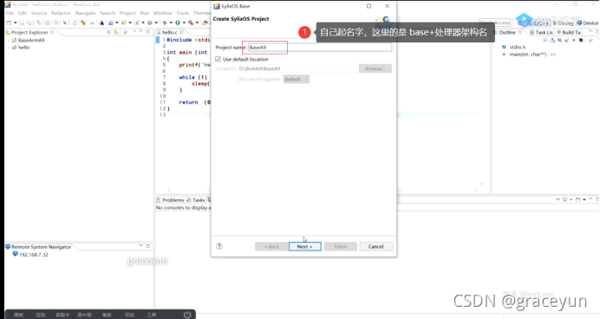Click the External Tools run icon
600x319 pixels.
[191, 23]
